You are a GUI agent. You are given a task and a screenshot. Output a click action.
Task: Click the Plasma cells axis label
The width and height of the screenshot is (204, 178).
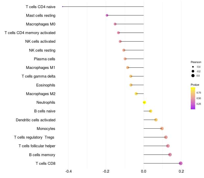point(45,59)
